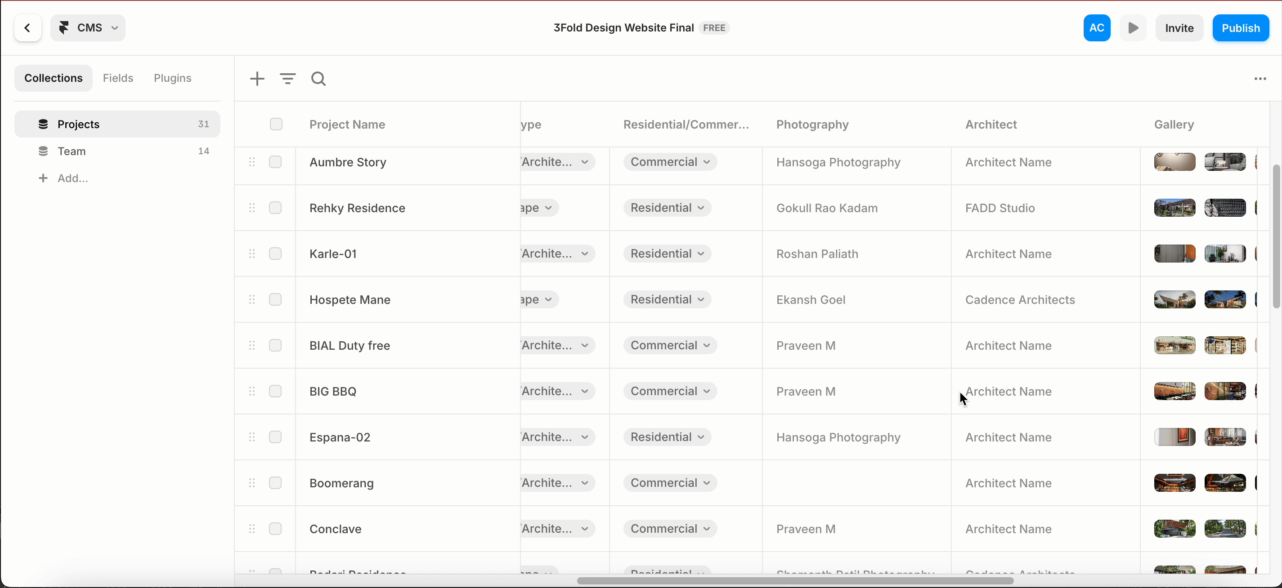Screen dimensions: 1282x588
Task: Open the search icon in toolbar
Action: pos(318,79)
